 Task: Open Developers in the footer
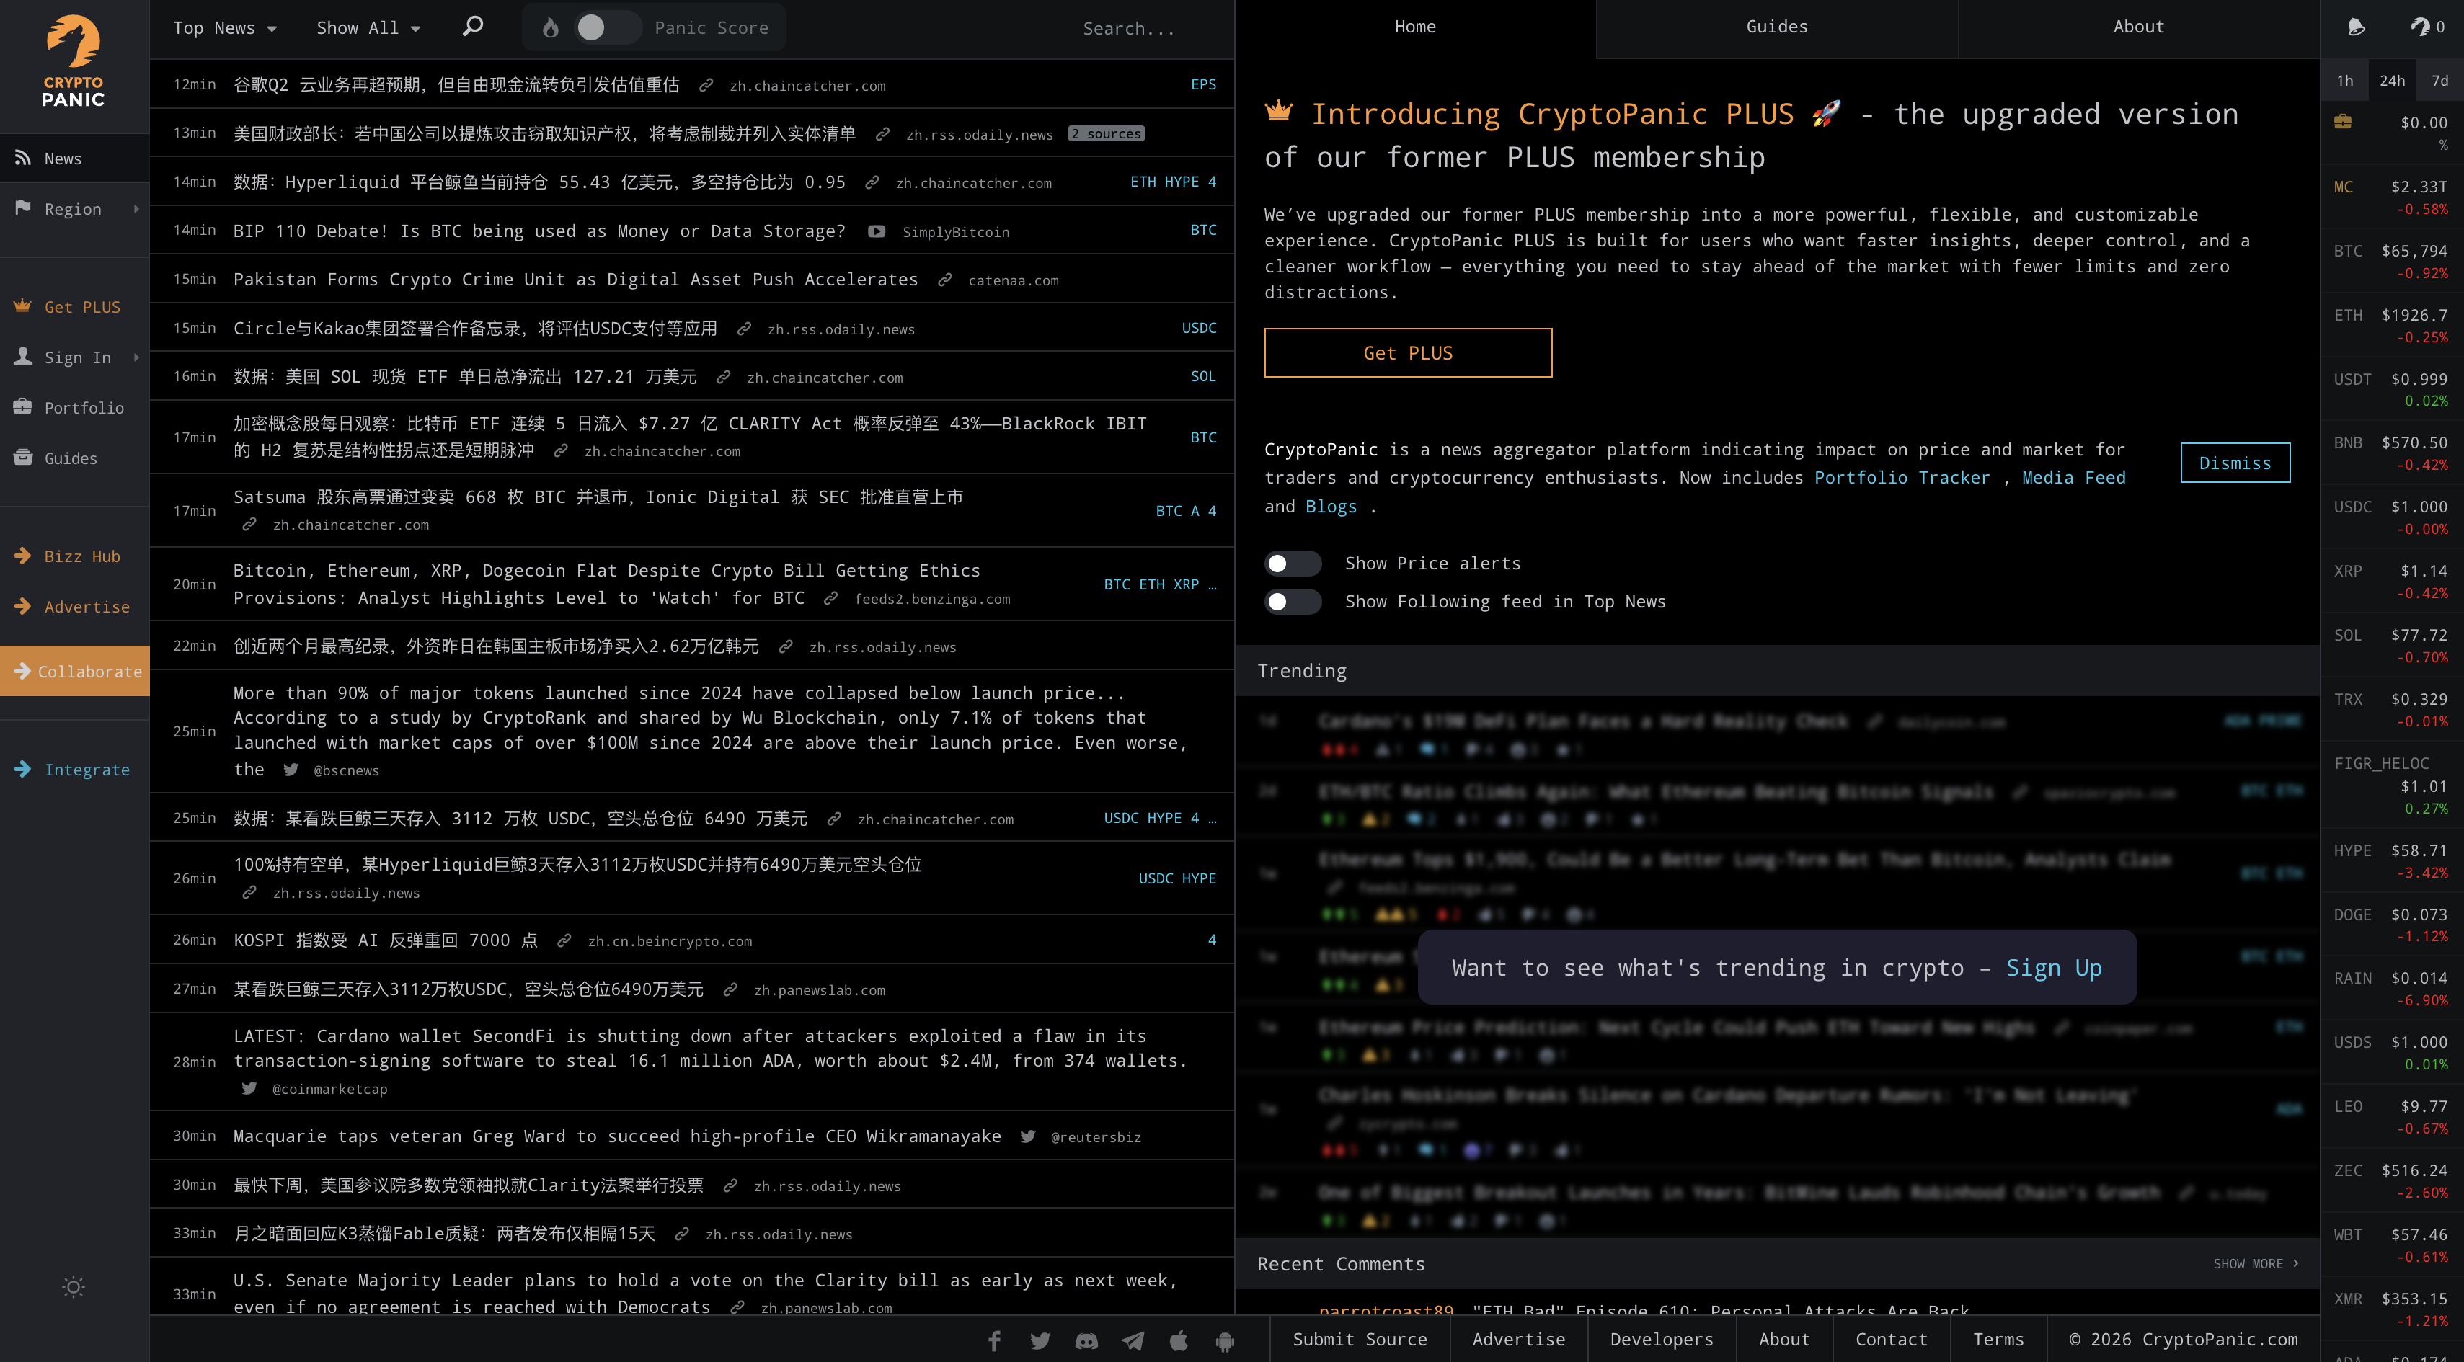coord(1662,1339)
